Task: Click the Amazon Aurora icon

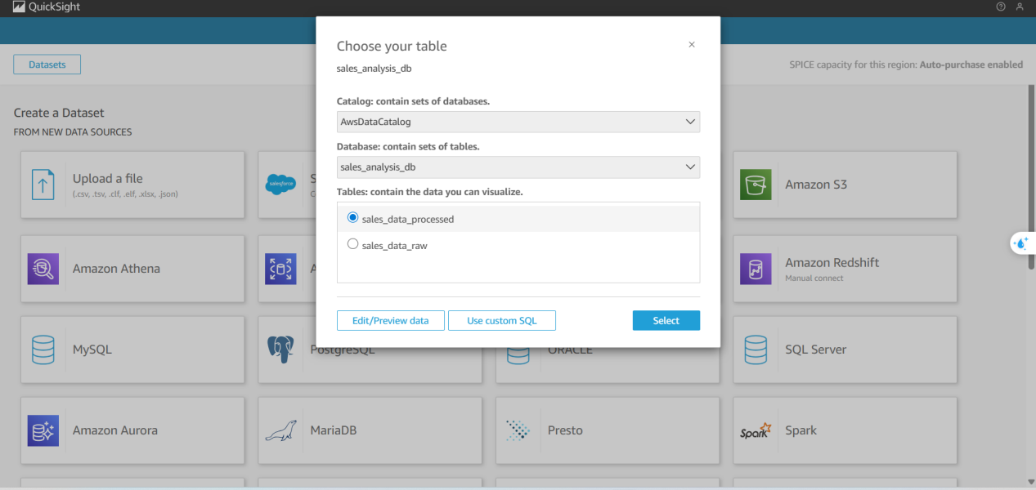Action: coord(43,430)
